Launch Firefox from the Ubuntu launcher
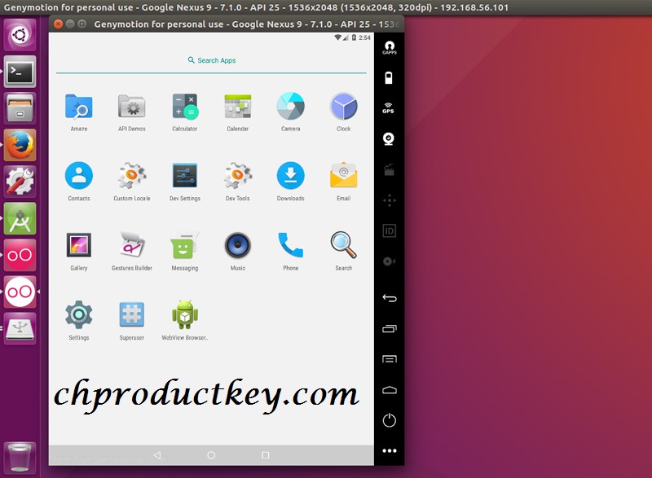 coord(20,145)
